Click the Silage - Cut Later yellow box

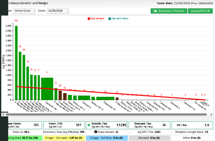pos(64,138)
